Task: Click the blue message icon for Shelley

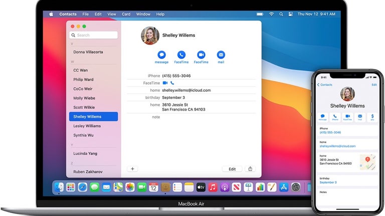Action: click(161, 55)
